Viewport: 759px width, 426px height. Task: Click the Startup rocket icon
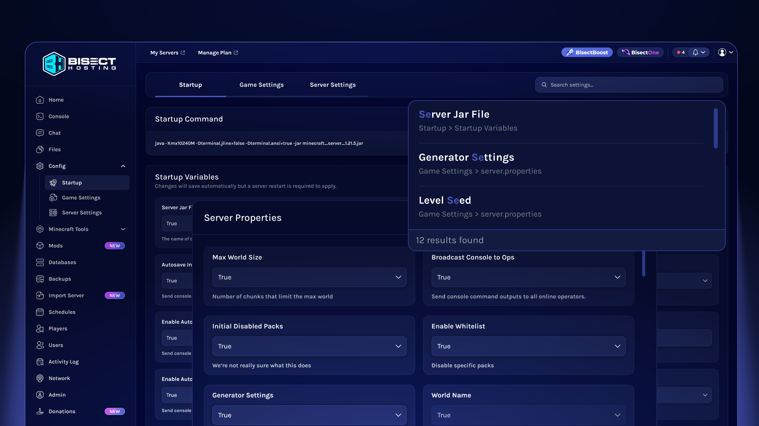53,183
